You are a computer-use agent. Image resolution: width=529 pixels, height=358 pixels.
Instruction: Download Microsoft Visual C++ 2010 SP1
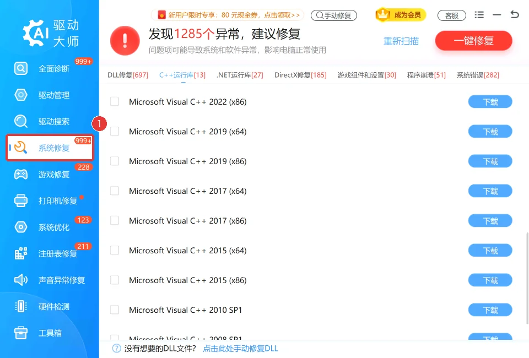(490, 310)
